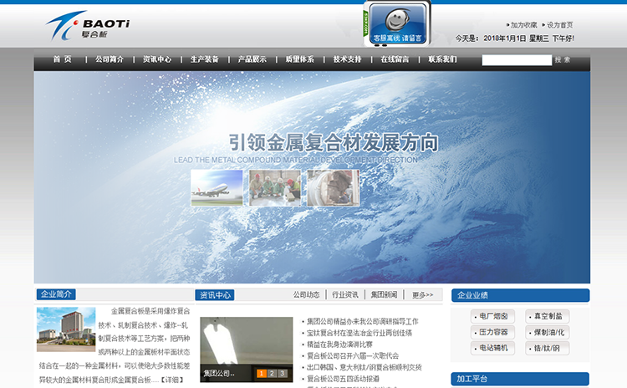Click the 企业简介 section header
This screenshot has width=627, height=388.
(56, 294)
